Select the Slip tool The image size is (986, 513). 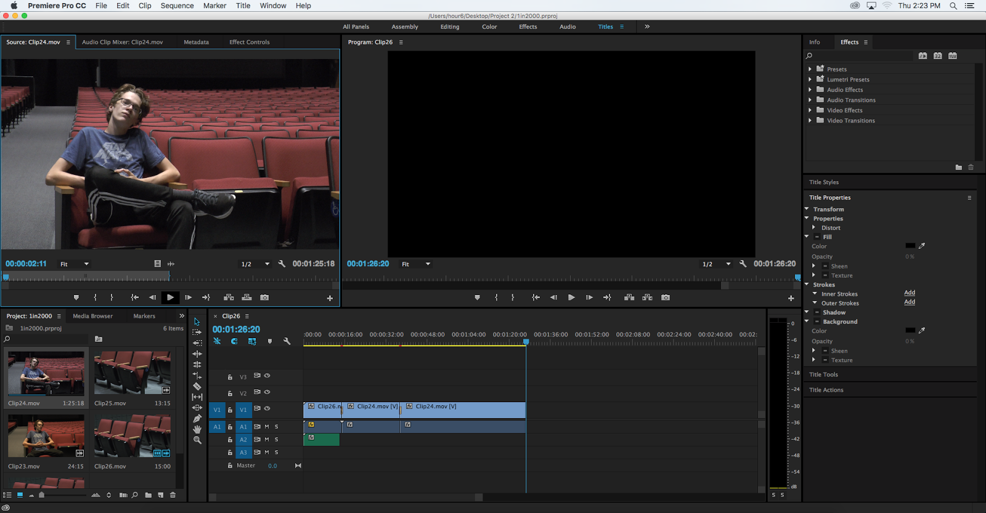197,397
